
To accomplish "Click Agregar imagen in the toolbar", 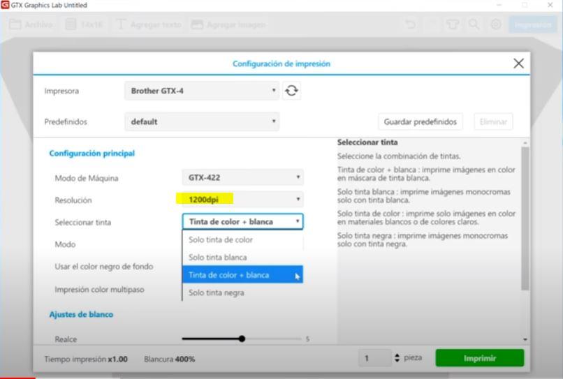I will [228, 24].
